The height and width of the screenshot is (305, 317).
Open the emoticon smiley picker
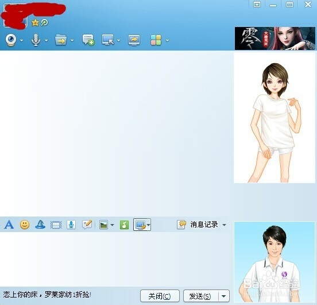point(25,225)
